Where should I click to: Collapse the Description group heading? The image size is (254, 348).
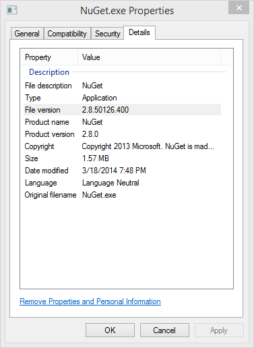click(x=49, y=72)
